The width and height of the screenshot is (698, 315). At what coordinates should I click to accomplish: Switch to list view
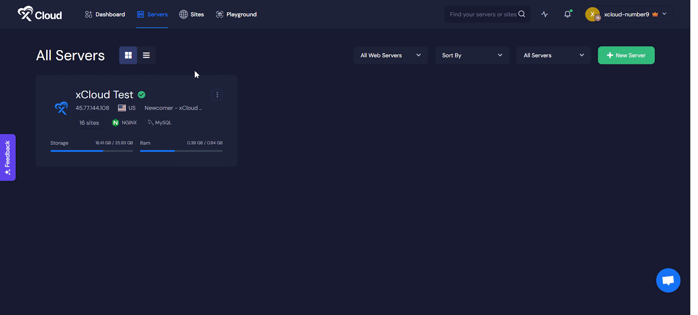(146, 55)
